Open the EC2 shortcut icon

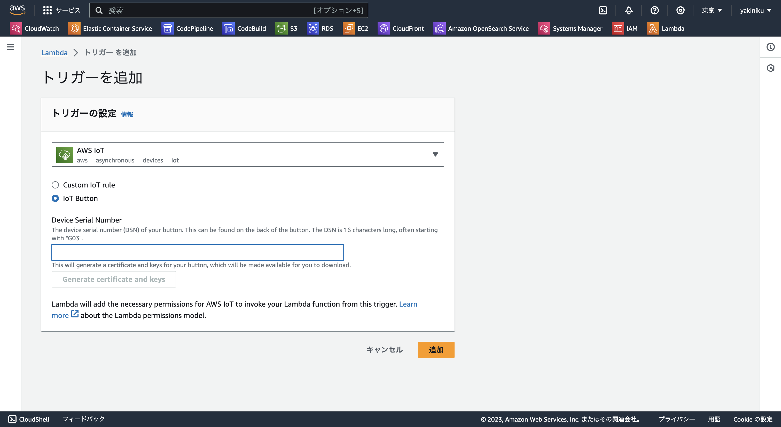click(349, 28)
